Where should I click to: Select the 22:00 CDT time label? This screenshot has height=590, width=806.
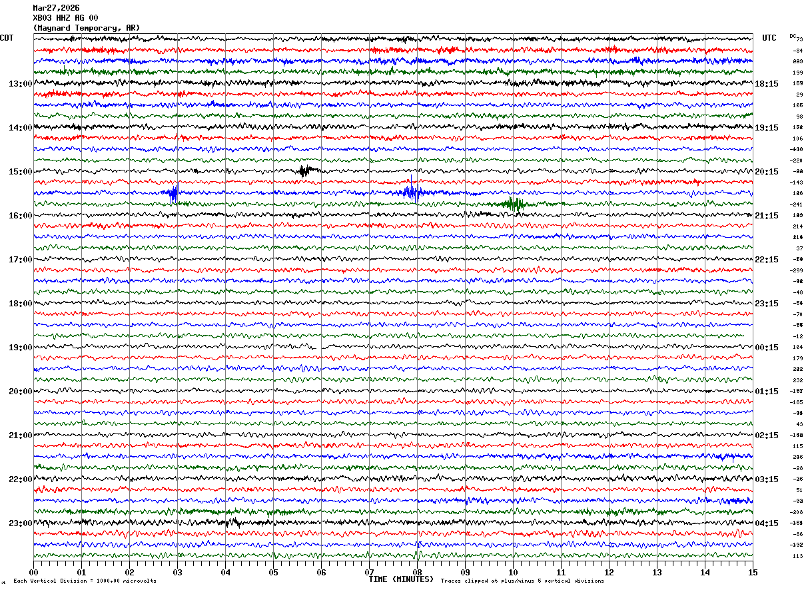point(20,479)
